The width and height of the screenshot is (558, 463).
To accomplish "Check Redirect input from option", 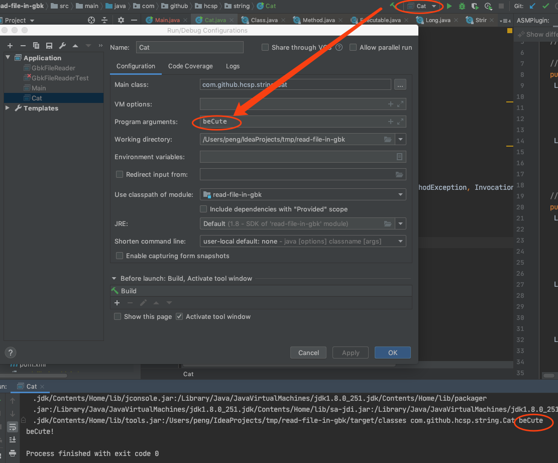I will [x=120, y=174].
